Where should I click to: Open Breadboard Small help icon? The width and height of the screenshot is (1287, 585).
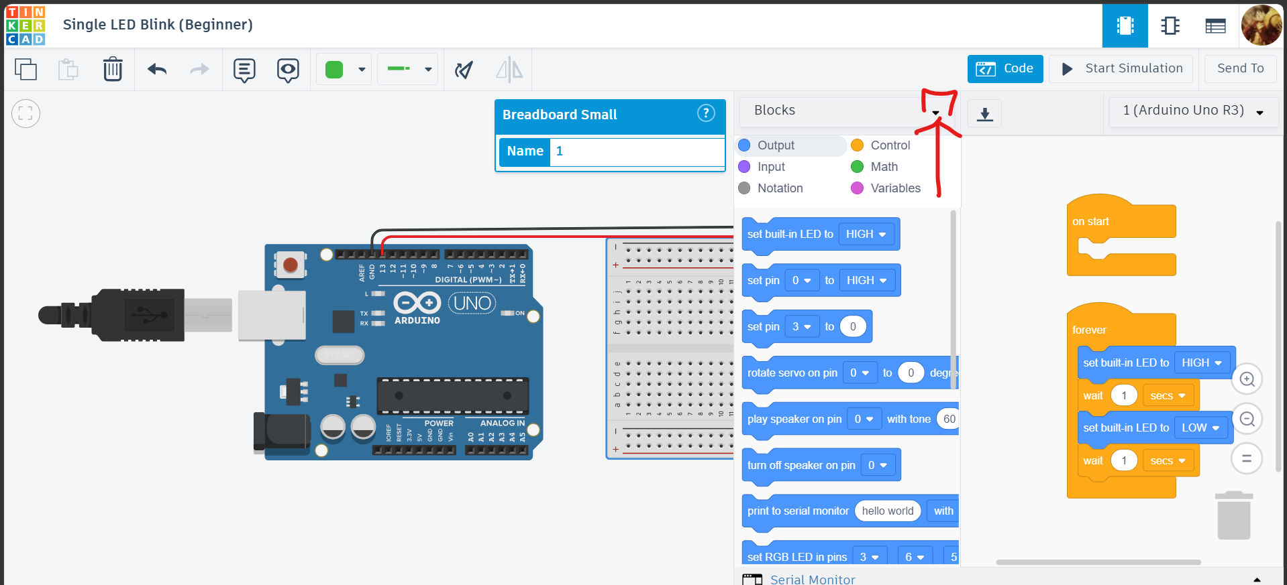(706, 113)
